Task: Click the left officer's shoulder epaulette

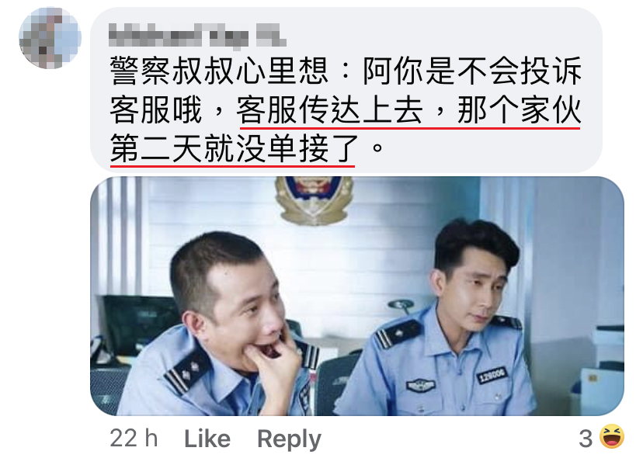Action: click(186, 372)
